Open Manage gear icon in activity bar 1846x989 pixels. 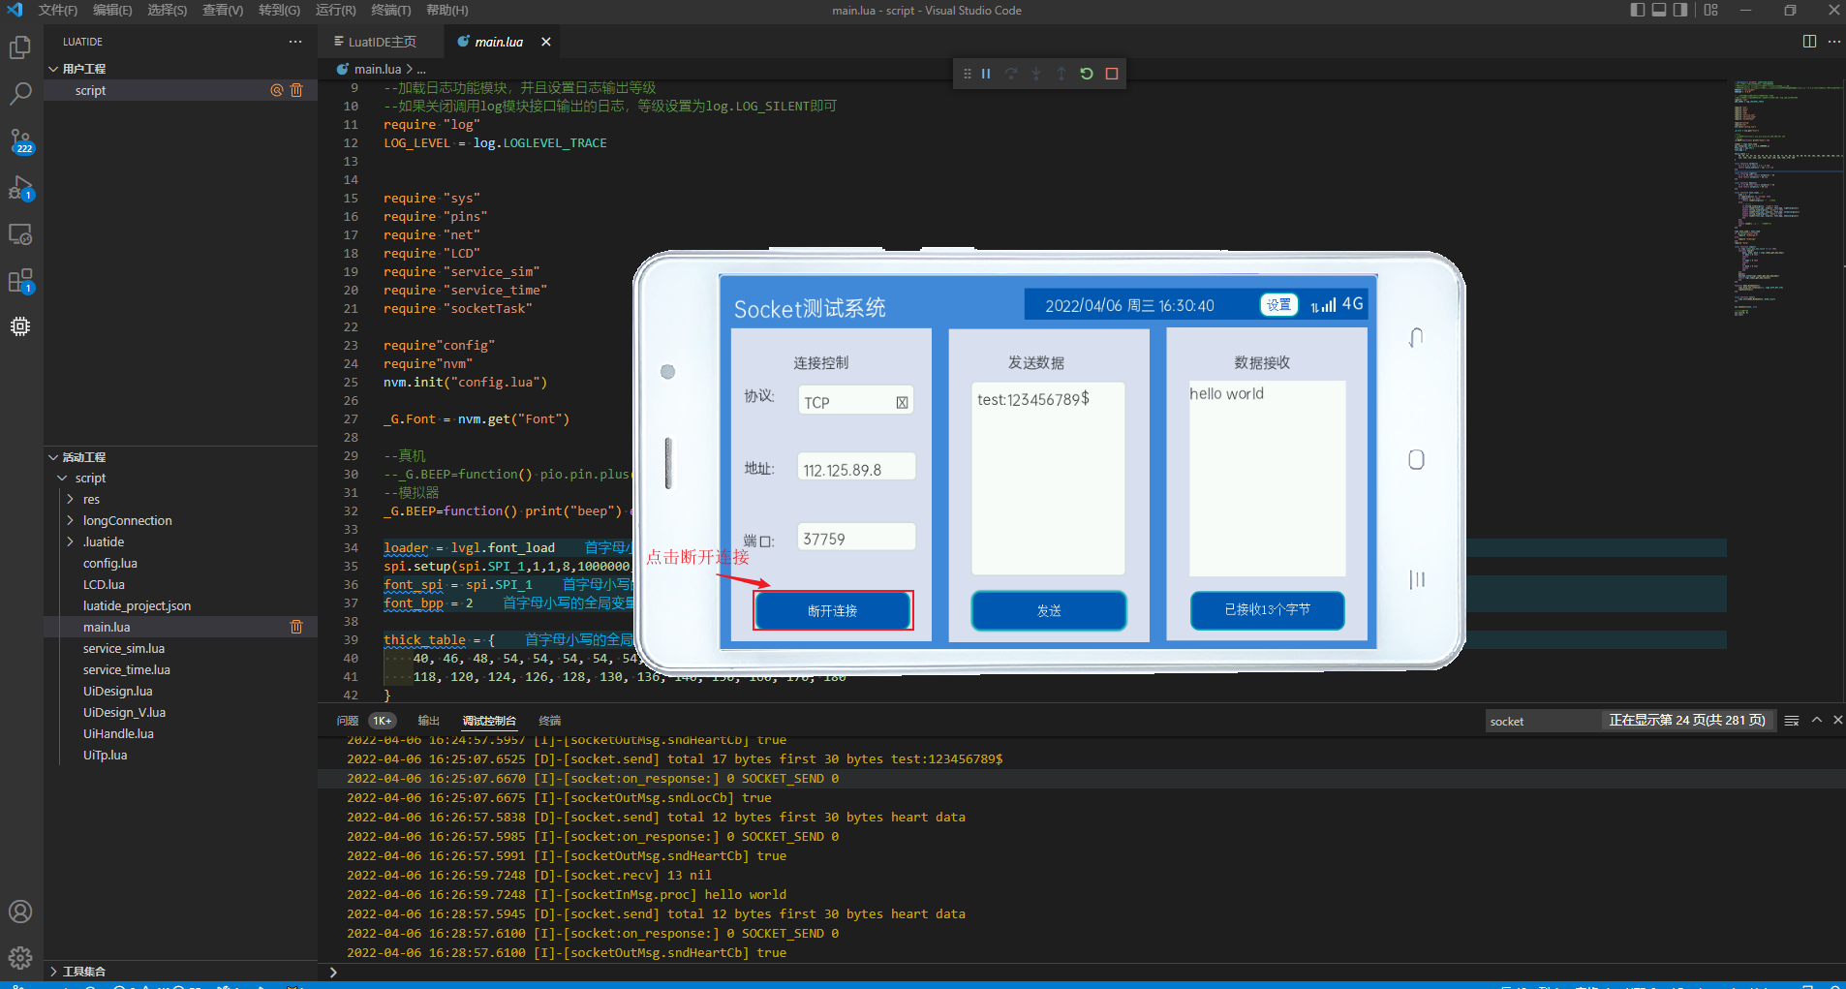[x=20, y=958]
